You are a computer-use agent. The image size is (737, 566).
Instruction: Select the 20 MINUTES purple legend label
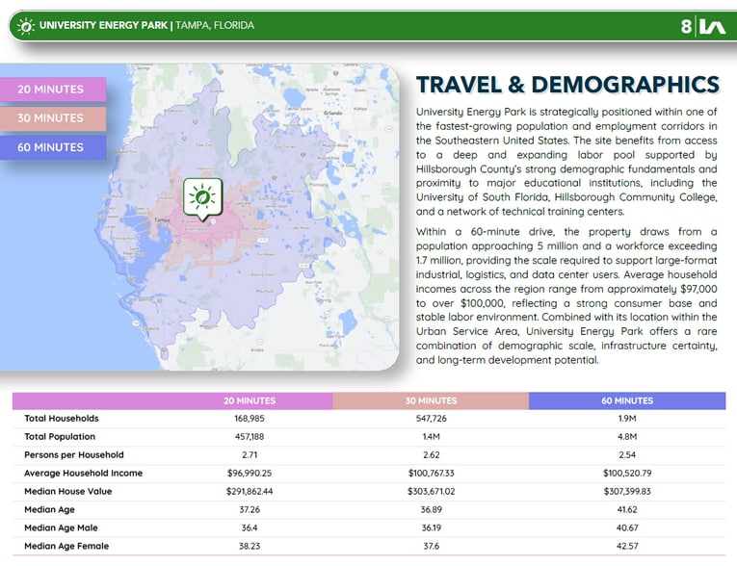point(52,90)
